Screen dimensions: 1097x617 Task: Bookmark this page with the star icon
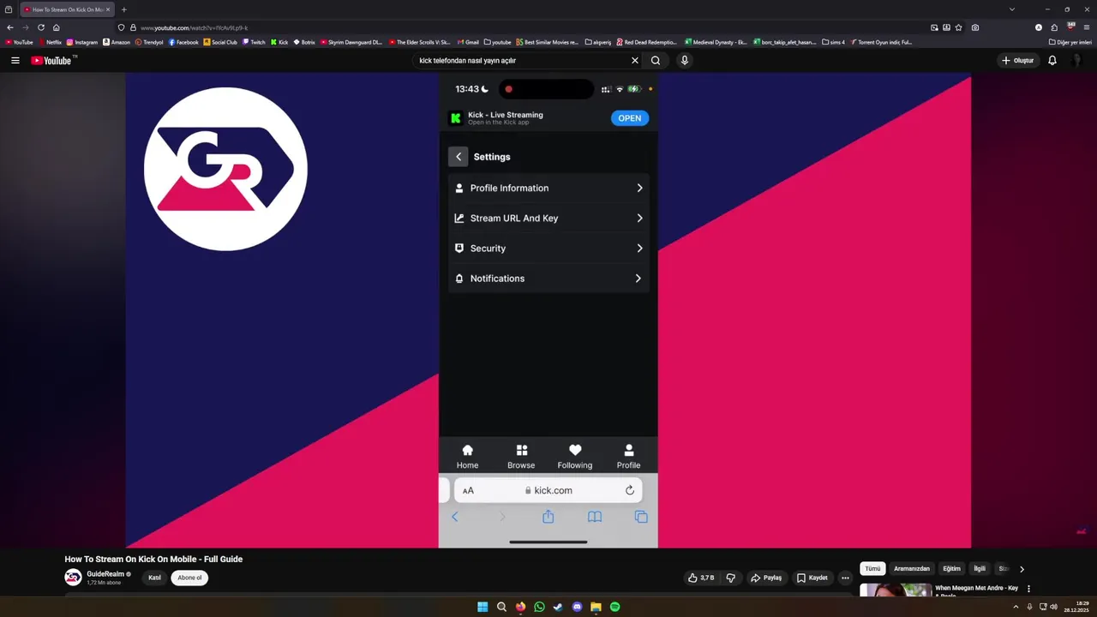958,27
